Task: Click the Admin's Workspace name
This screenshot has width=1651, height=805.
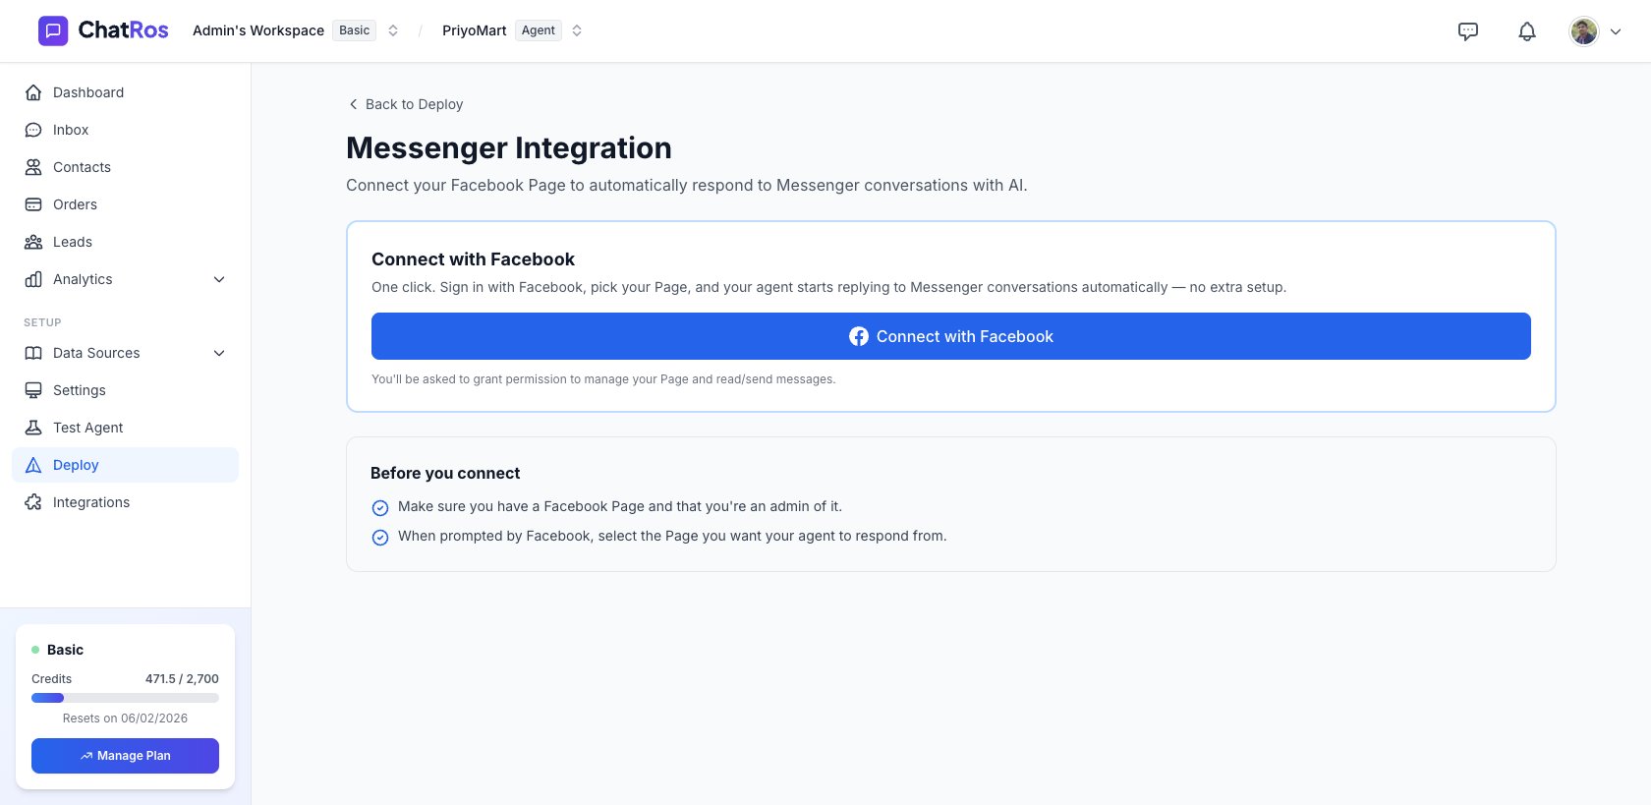Action: [258, 30]
